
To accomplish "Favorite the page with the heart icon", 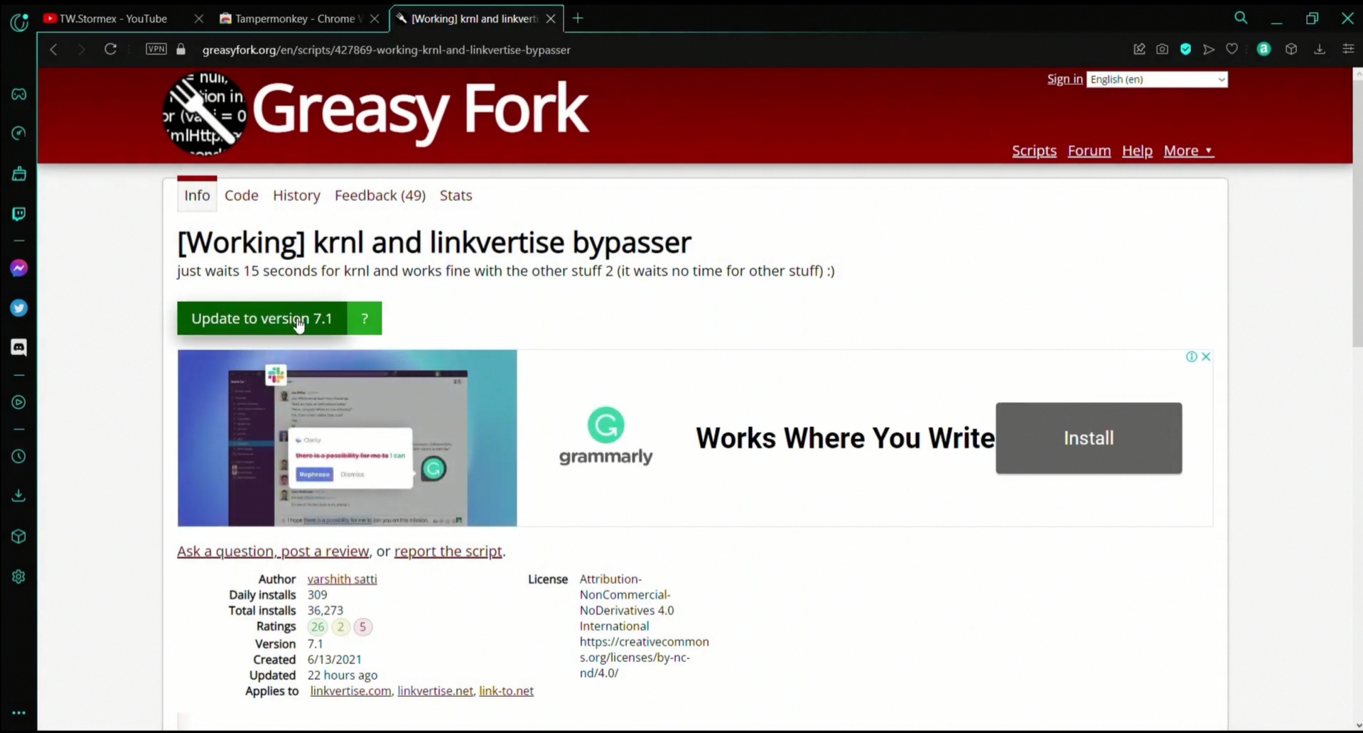I will (1233, 48).
